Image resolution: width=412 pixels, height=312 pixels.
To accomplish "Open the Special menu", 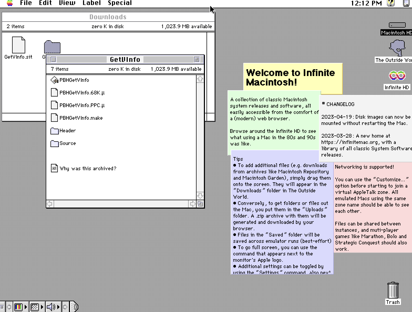I will tap(120, 3).
